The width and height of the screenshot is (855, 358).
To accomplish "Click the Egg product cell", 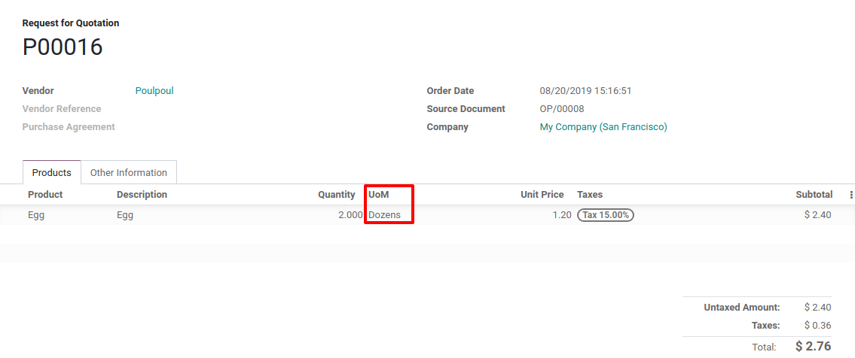I will click(x=36, y=215).
